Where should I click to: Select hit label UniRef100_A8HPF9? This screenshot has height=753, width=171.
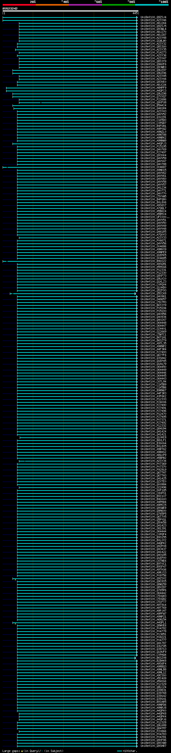point(153,88)
